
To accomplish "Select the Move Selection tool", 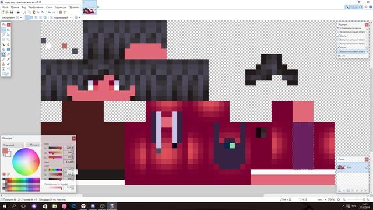I will [8, 35].
